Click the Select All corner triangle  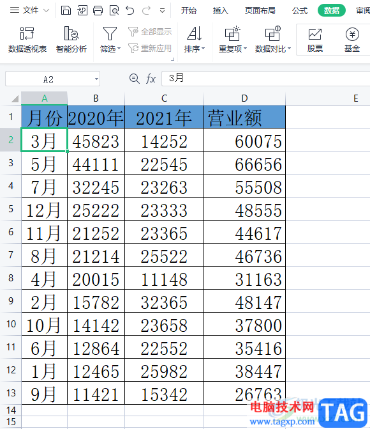coord(15,98)
